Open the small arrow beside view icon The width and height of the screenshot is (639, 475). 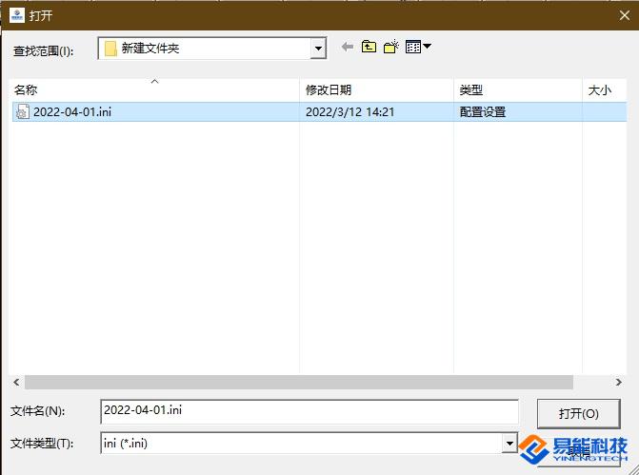(x=427, y=47)
